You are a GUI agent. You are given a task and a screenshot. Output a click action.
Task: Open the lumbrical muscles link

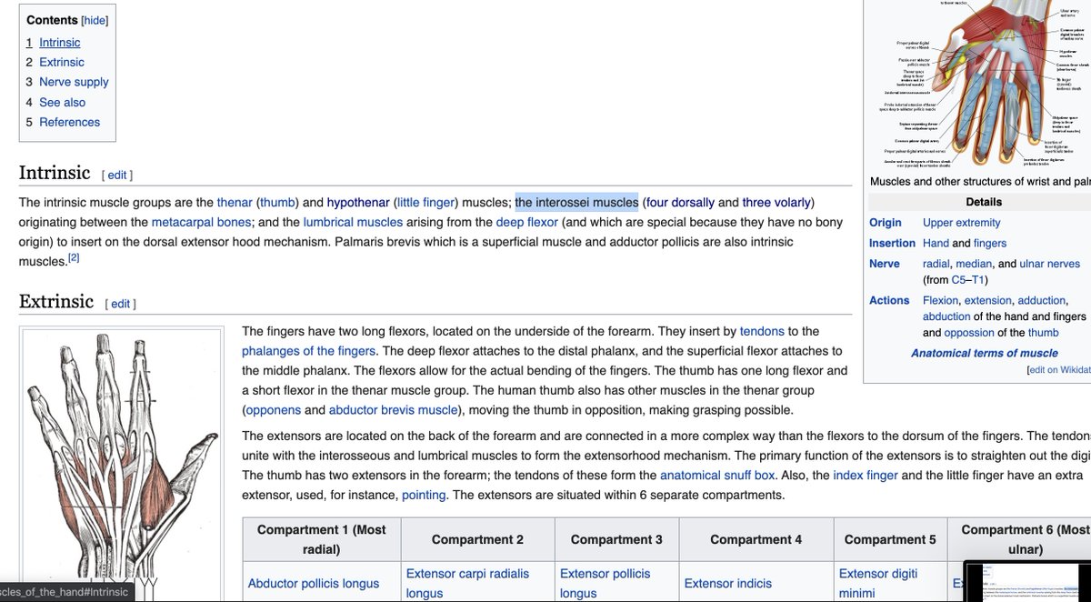point(353,222)
